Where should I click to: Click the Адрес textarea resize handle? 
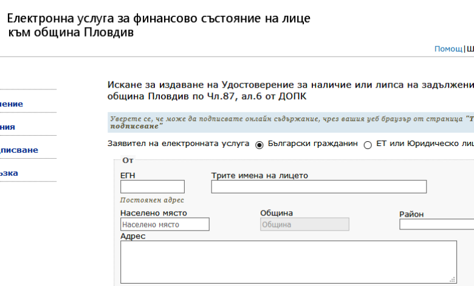[453, 280]
